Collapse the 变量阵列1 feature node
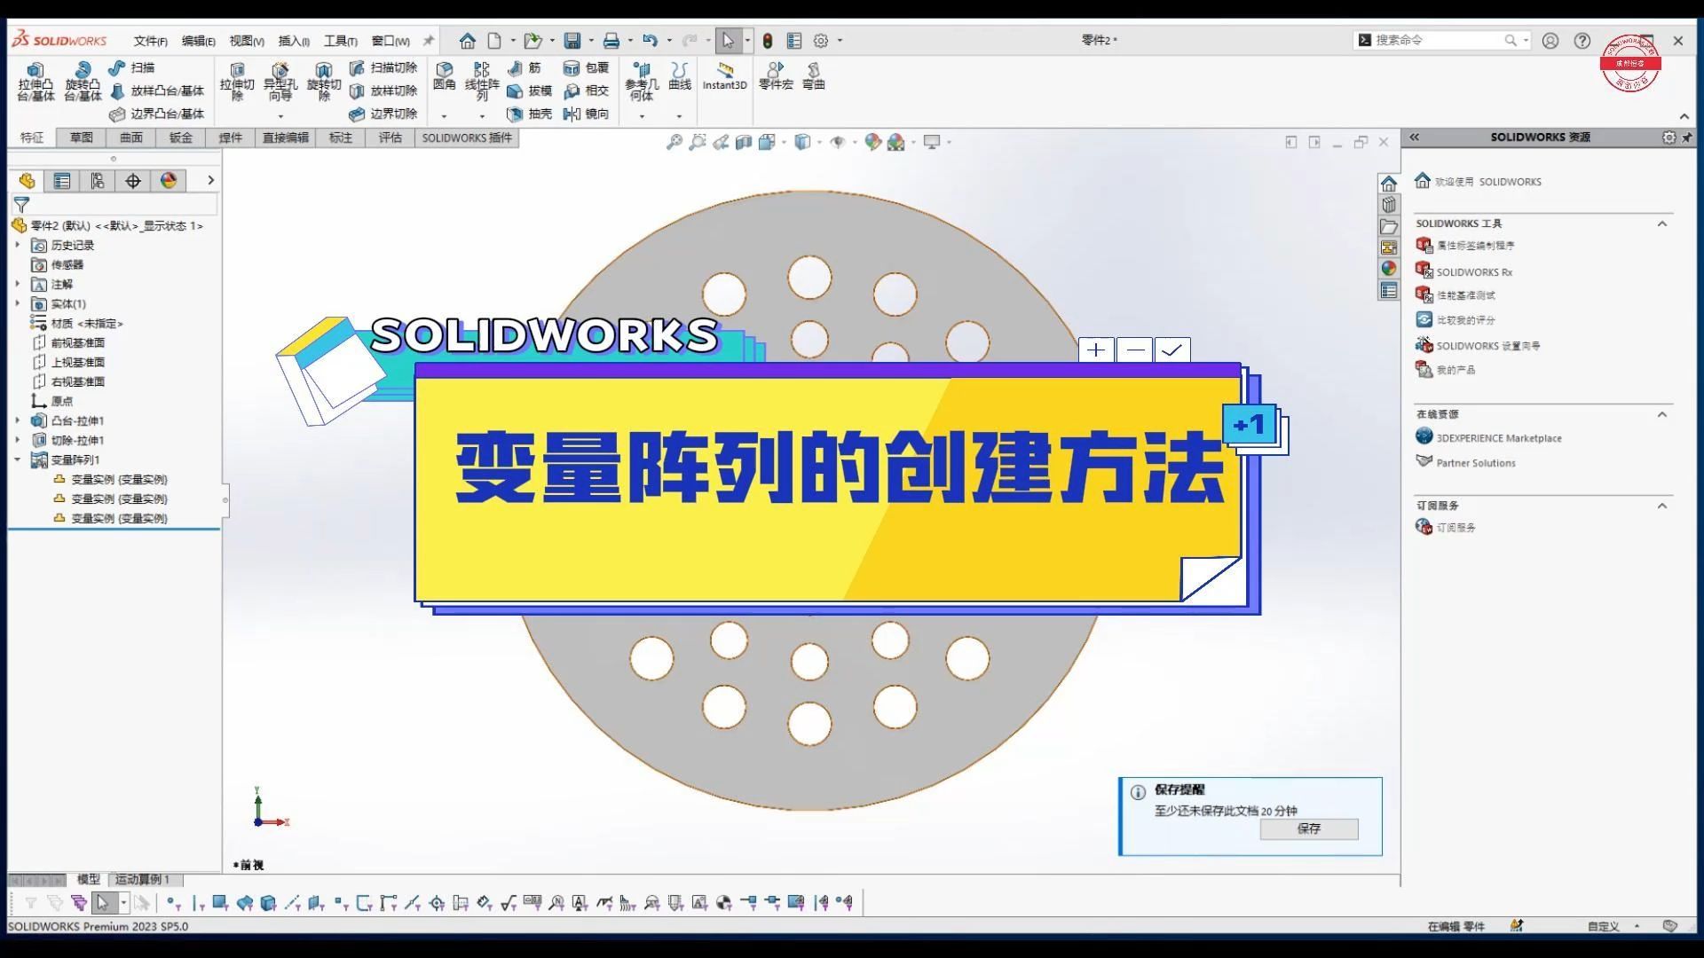Viewport: 1704px width, 958px height. (18, 459)
